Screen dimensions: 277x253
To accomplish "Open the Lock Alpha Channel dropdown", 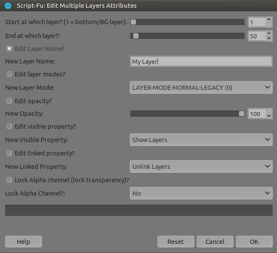I will click(x=201, y=193).
